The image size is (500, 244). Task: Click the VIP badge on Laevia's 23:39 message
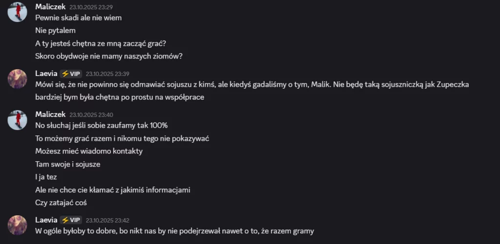pos(71,74)
